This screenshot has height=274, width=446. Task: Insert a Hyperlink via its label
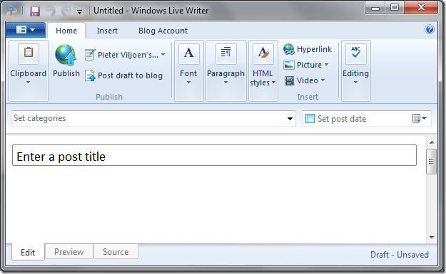314,49
